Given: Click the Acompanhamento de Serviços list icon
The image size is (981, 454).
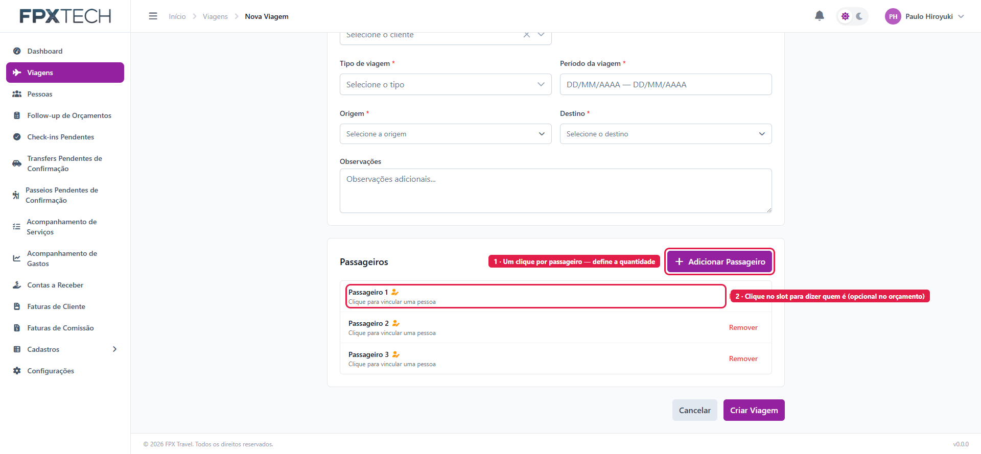Looking at the screenshot, I should [16, 227].
